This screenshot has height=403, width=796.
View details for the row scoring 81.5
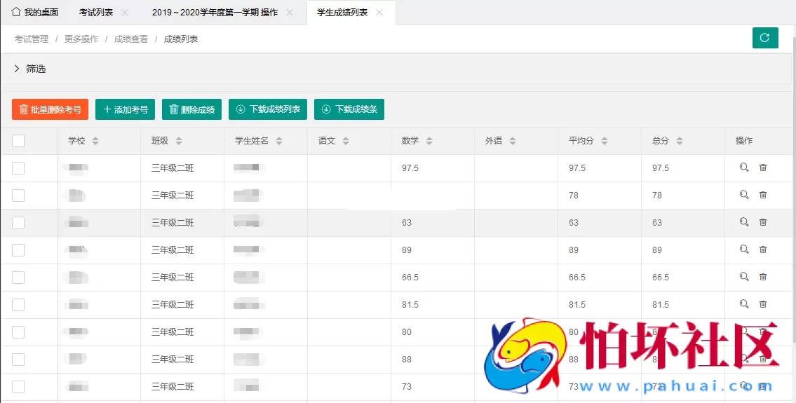point(743,305)
